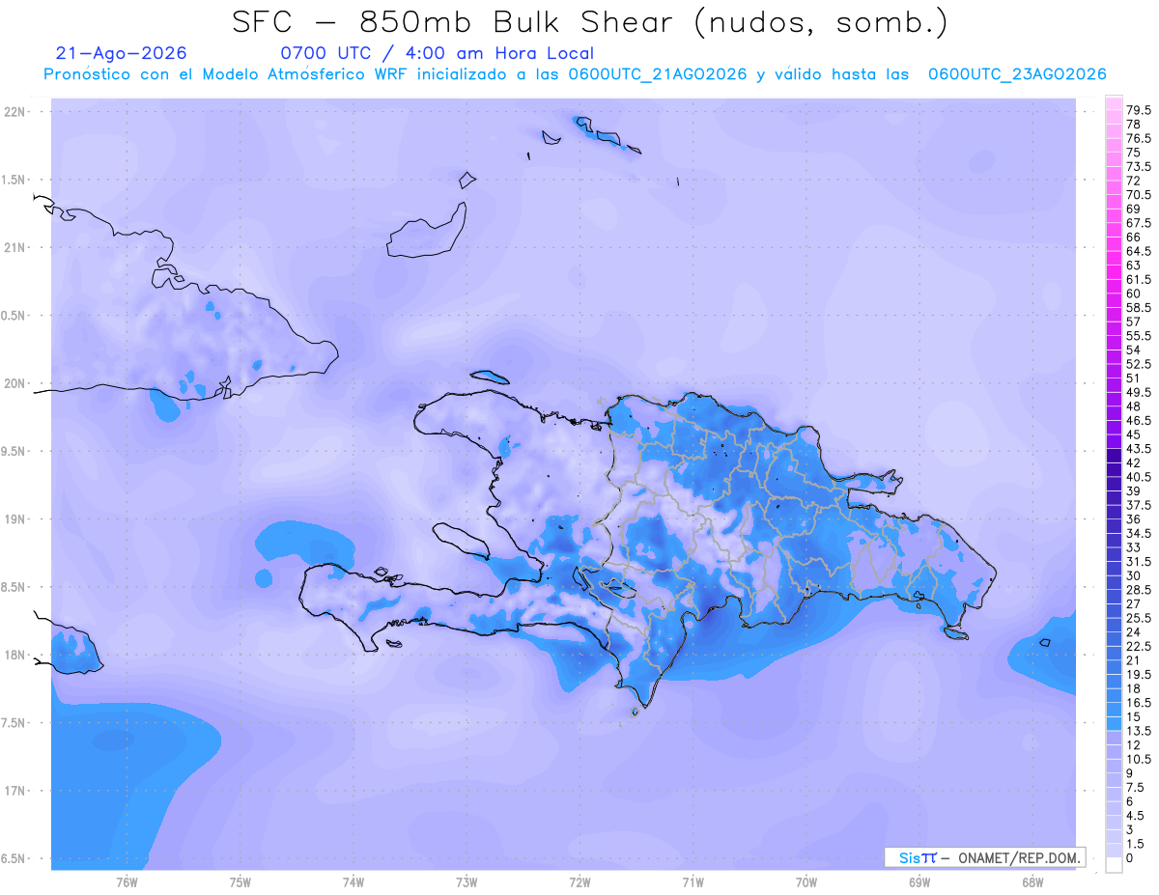
Task: Click the "Pronóstico con el Modelo Atmosférico WRF" line
Action: point(575,74)
